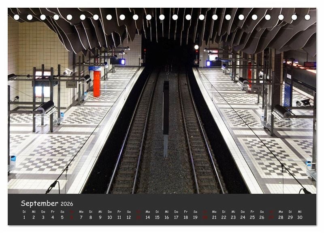Select day 9 in the calendar row

pyautogui.click(x=100, y=217)
